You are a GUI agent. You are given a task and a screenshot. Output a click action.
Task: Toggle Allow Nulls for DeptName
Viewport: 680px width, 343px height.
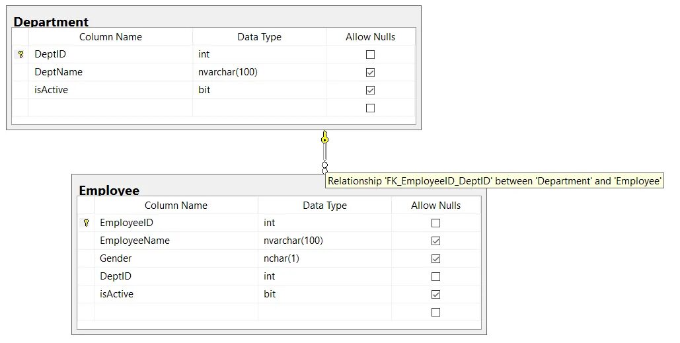pyautogui.click(x=370, y=72)
